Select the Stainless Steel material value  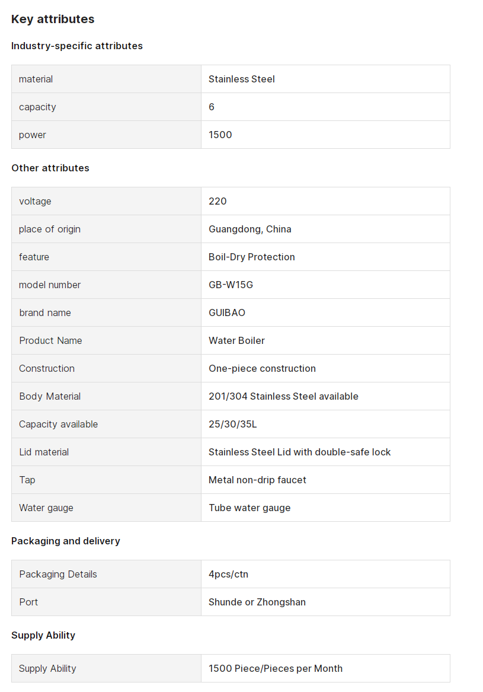[x=241, y=79]
